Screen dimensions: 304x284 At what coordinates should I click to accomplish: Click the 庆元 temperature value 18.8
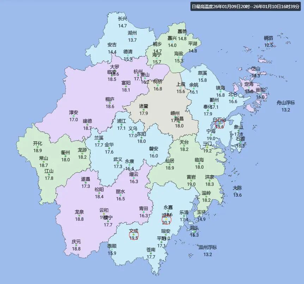76,249
